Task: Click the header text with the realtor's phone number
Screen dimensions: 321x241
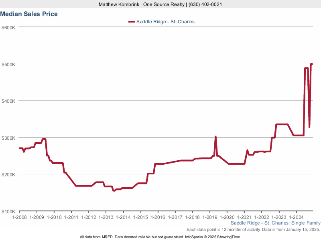Action: [160, 4]
